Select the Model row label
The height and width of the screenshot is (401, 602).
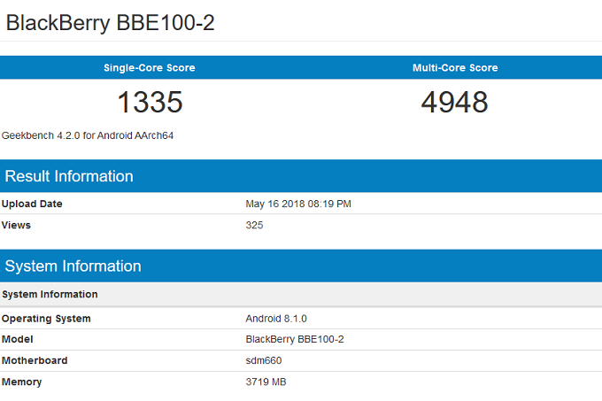pyautogui.click(x=18, y=339)
